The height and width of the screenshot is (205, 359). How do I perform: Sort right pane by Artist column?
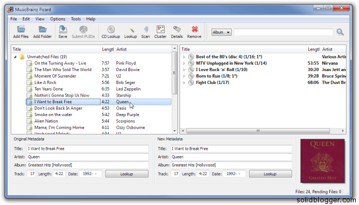pos(333,49)
